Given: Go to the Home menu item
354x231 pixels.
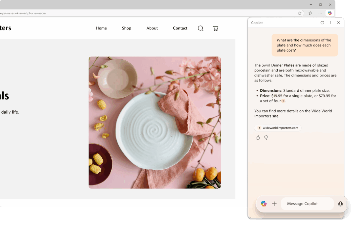Looking at the screenshot, I should click(x=101, y=28).
